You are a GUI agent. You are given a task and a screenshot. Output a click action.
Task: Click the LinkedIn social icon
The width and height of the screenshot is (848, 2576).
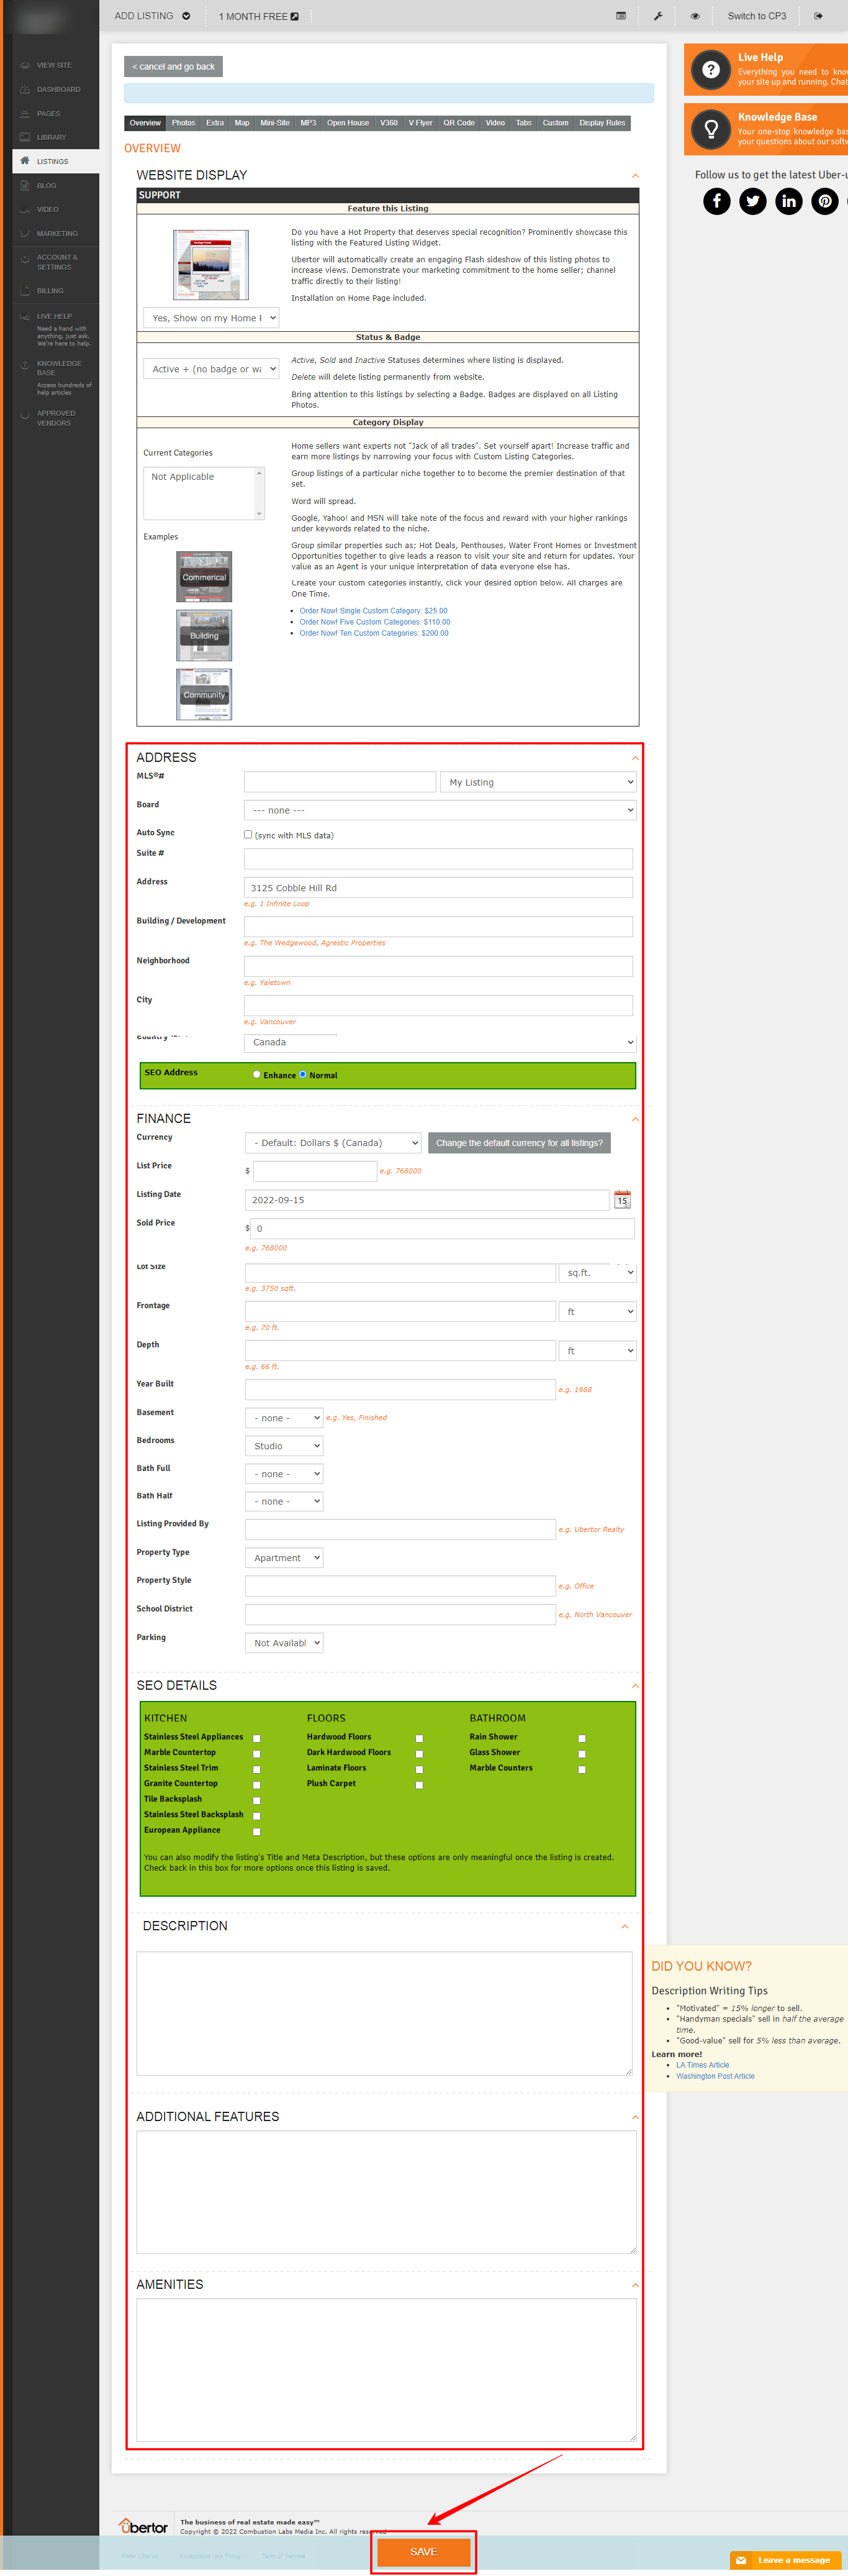[x=789, y=201]
